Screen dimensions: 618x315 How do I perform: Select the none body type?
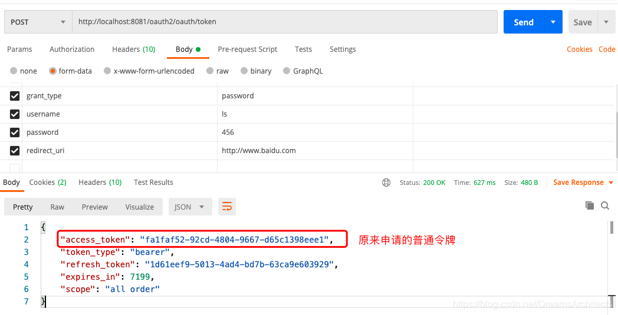tap(23, 71)
